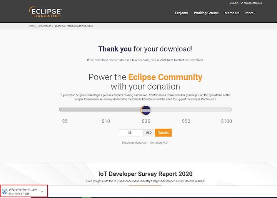Viewport: 277px width, 198px height.
Task: Select the $10 donation label
Action: [106, 121]
